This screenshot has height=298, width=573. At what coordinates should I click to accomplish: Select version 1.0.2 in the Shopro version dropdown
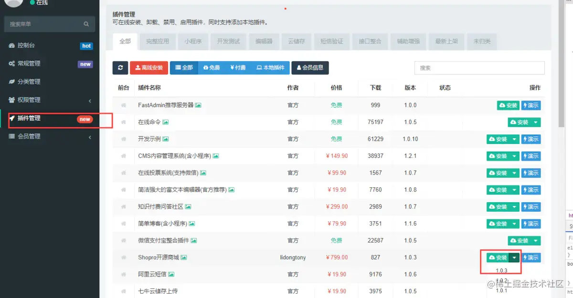[x=500, y=281]
